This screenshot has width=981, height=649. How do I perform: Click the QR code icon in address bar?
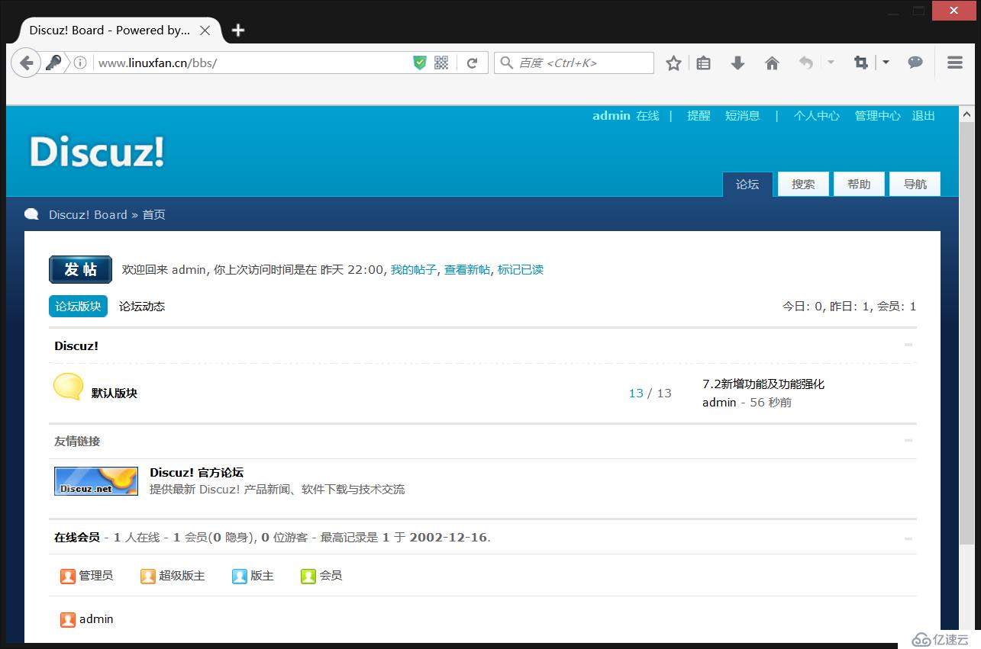tap(441, 63)
